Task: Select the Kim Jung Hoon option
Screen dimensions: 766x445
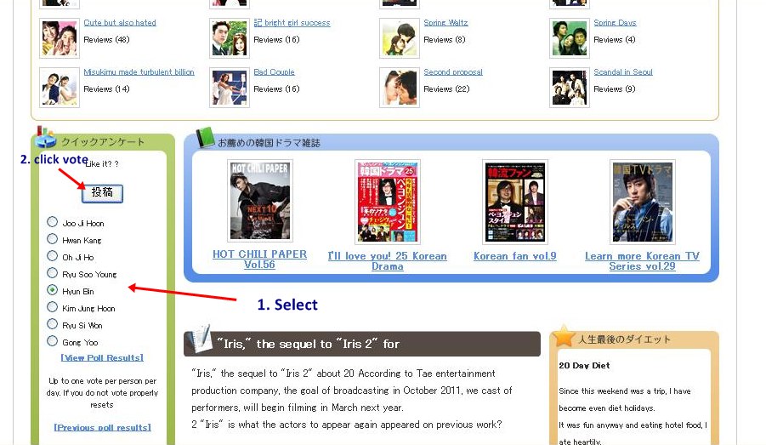Action: [x=52, y=307]
